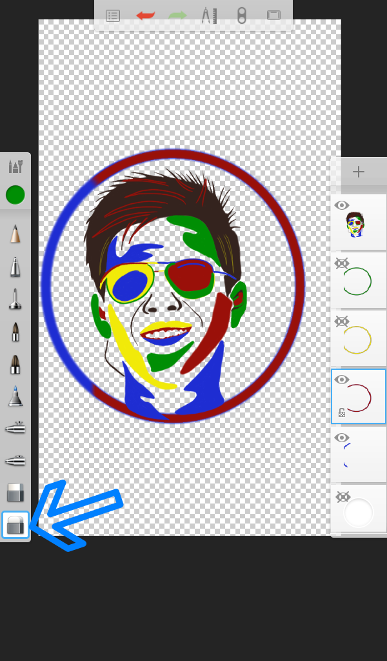This screenshot has width=387, height=661.
Task: Add a new layer with plus button
Action: 359,172
